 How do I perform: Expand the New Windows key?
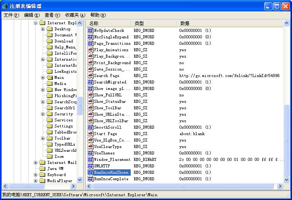pos(43,90)
